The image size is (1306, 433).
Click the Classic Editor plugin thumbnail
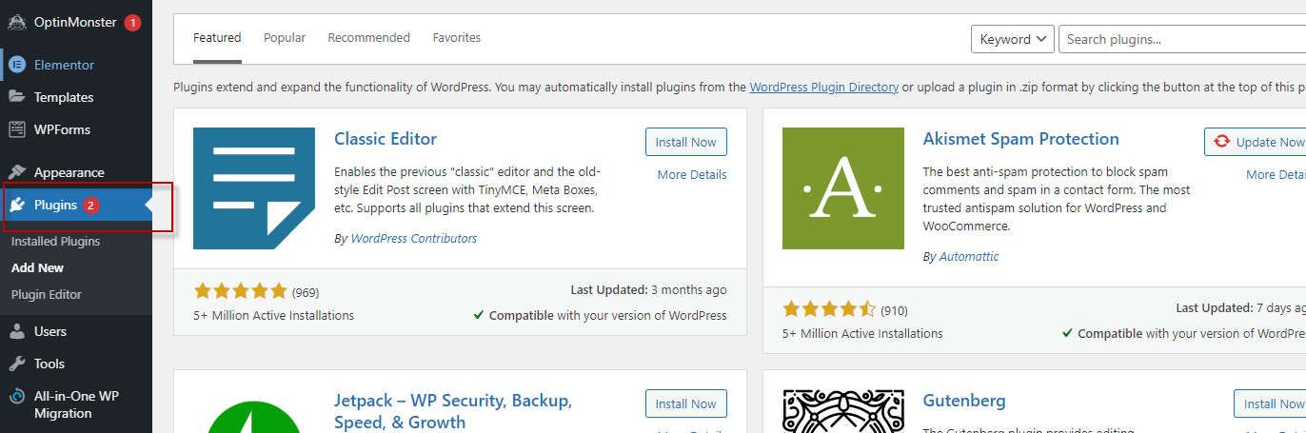(254, 188)
